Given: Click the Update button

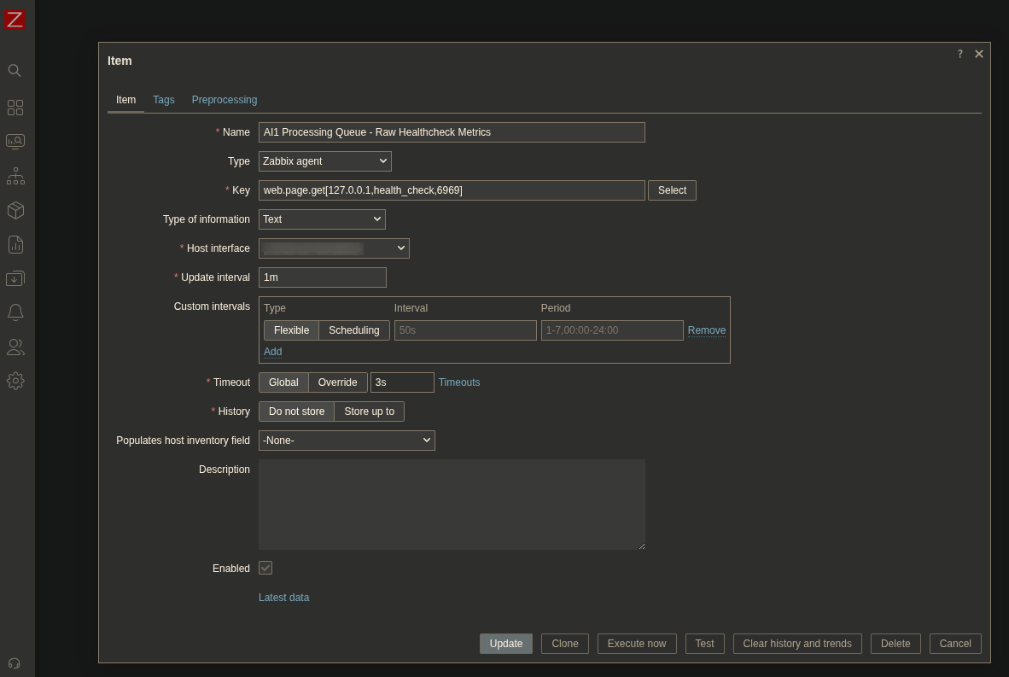Looking at the screenshot, I should click(x=506, y=644).
